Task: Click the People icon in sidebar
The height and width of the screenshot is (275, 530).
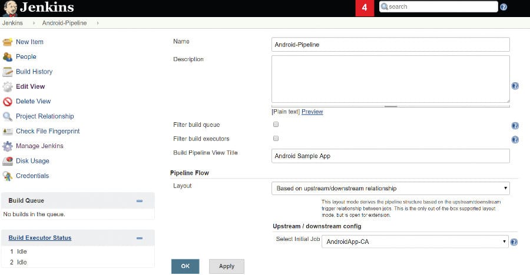Action: point(7,57)
